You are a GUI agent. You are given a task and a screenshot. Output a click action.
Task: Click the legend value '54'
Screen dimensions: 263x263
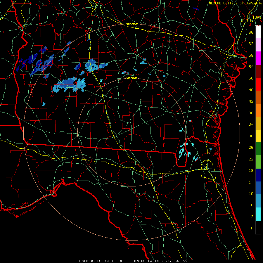(x=251, y=67)
